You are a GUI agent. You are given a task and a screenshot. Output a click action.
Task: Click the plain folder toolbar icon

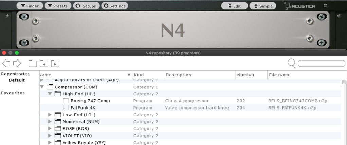point(33,64)
